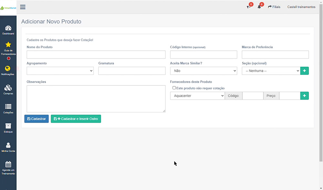Viewport: 323px width, 190px height.
Task: Click the bell notifications icon
Action: pos(259,7)
